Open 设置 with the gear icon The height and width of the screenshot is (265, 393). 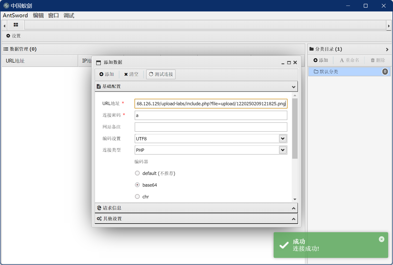point(13,36)
